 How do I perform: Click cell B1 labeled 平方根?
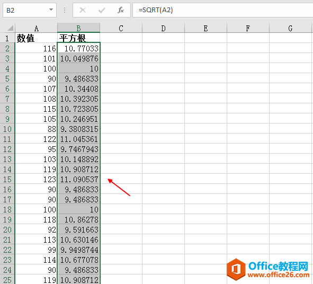pyautogui.click(x=79, y=38)
